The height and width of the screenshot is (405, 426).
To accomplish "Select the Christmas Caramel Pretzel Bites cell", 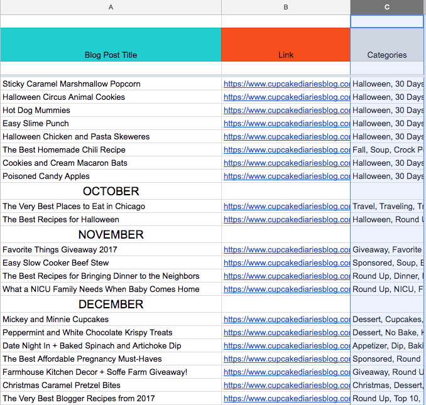I will pyautogui.click(x=111, y=385).
